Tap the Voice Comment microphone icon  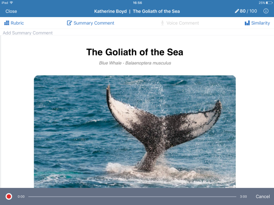[x=162, y=23]
